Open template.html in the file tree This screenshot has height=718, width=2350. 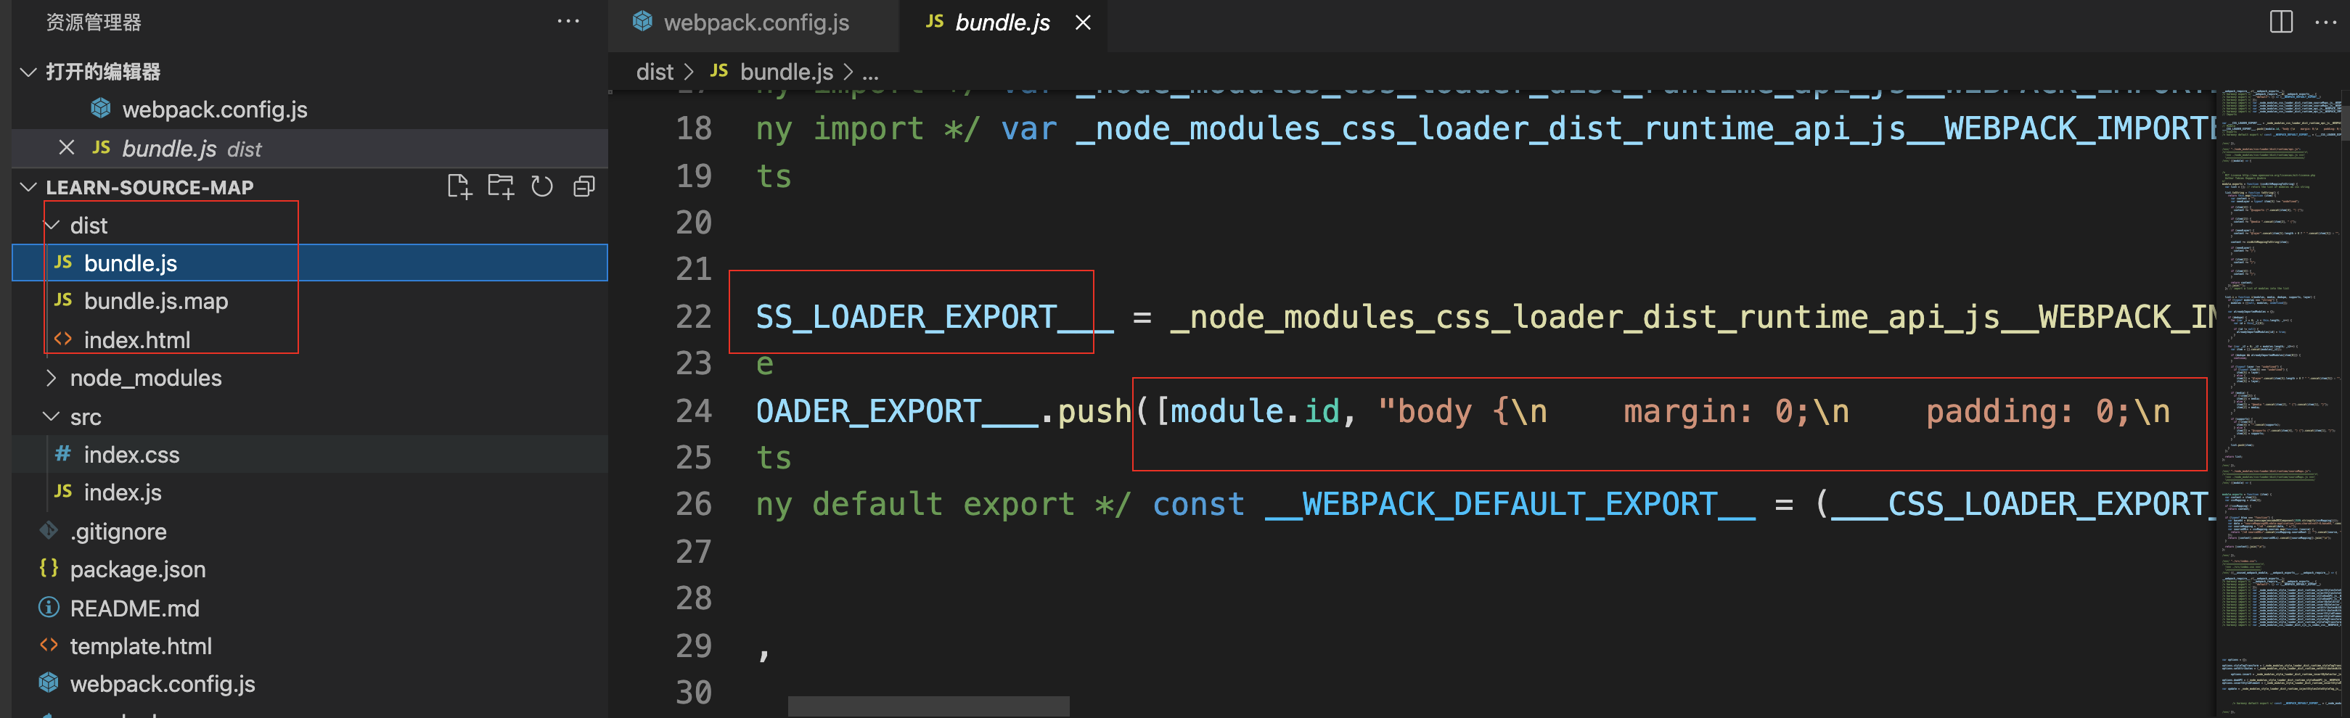click(x=309, y=646)
